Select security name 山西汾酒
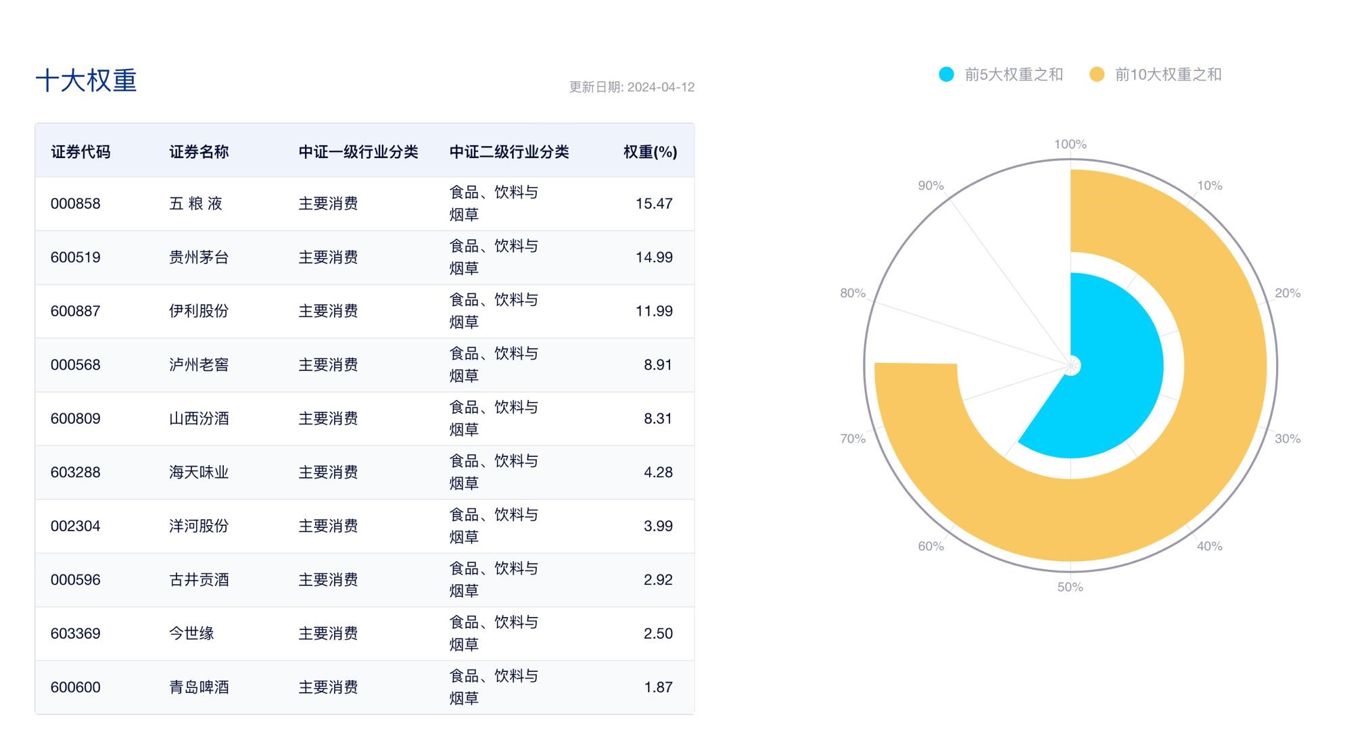Image resolution: width=1366 pixels, height=730 pixels. tap(199, 418)
